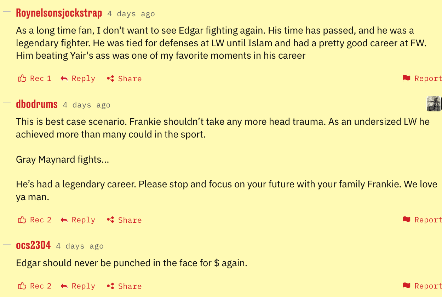Click thumbs-up icon on dbodrums' comment

(22, 220)
